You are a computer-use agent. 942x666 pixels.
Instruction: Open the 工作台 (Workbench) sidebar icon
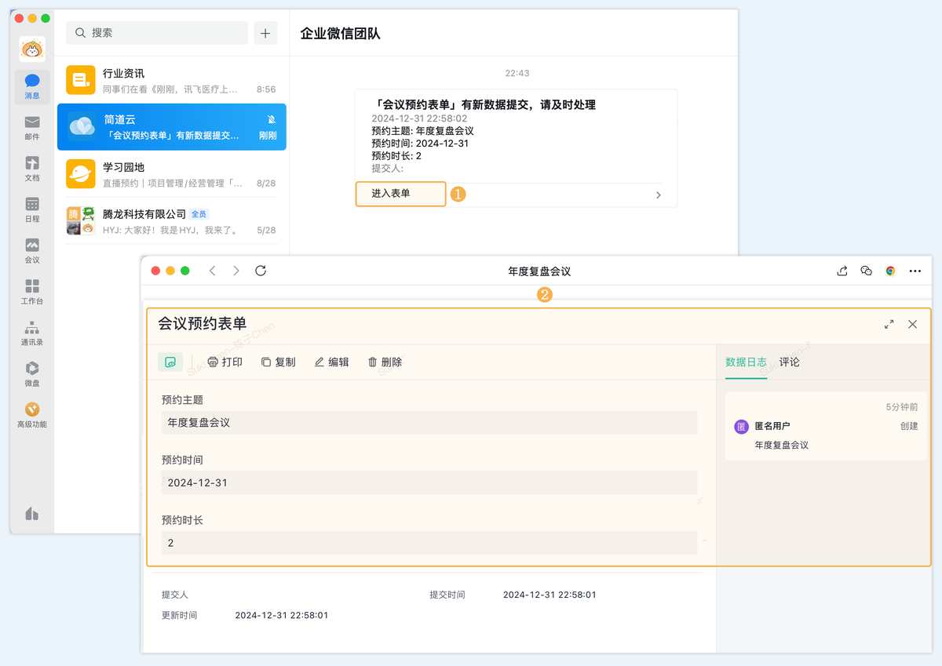pyautogui.click(x=32, y=291)
